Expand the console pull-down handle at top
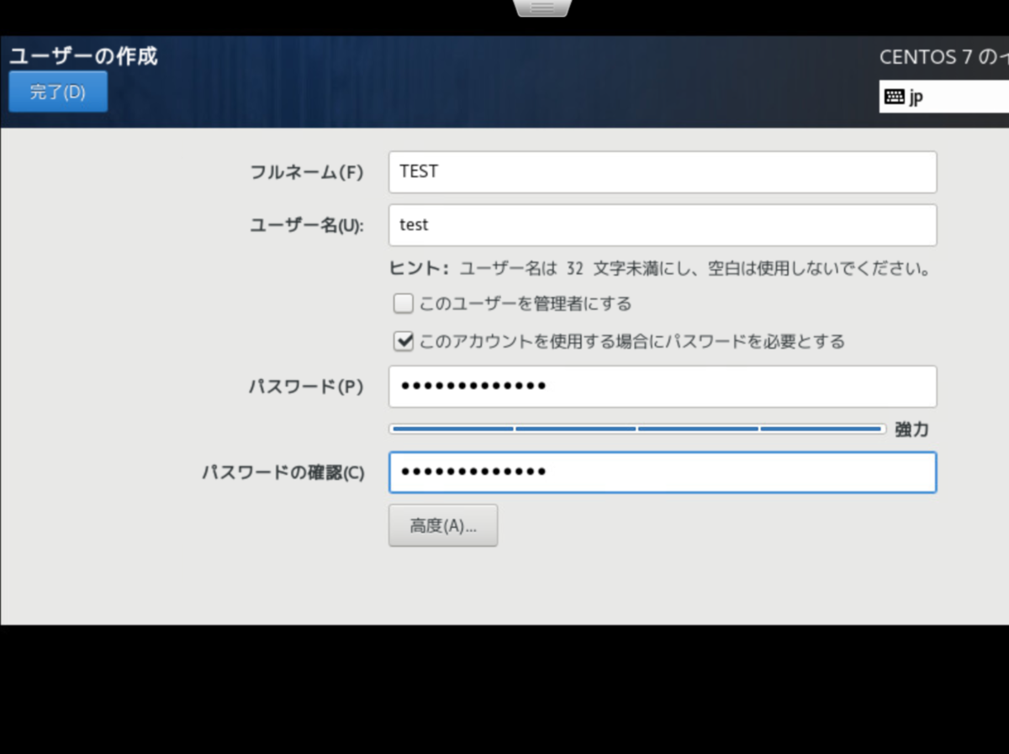 (542, 7)
